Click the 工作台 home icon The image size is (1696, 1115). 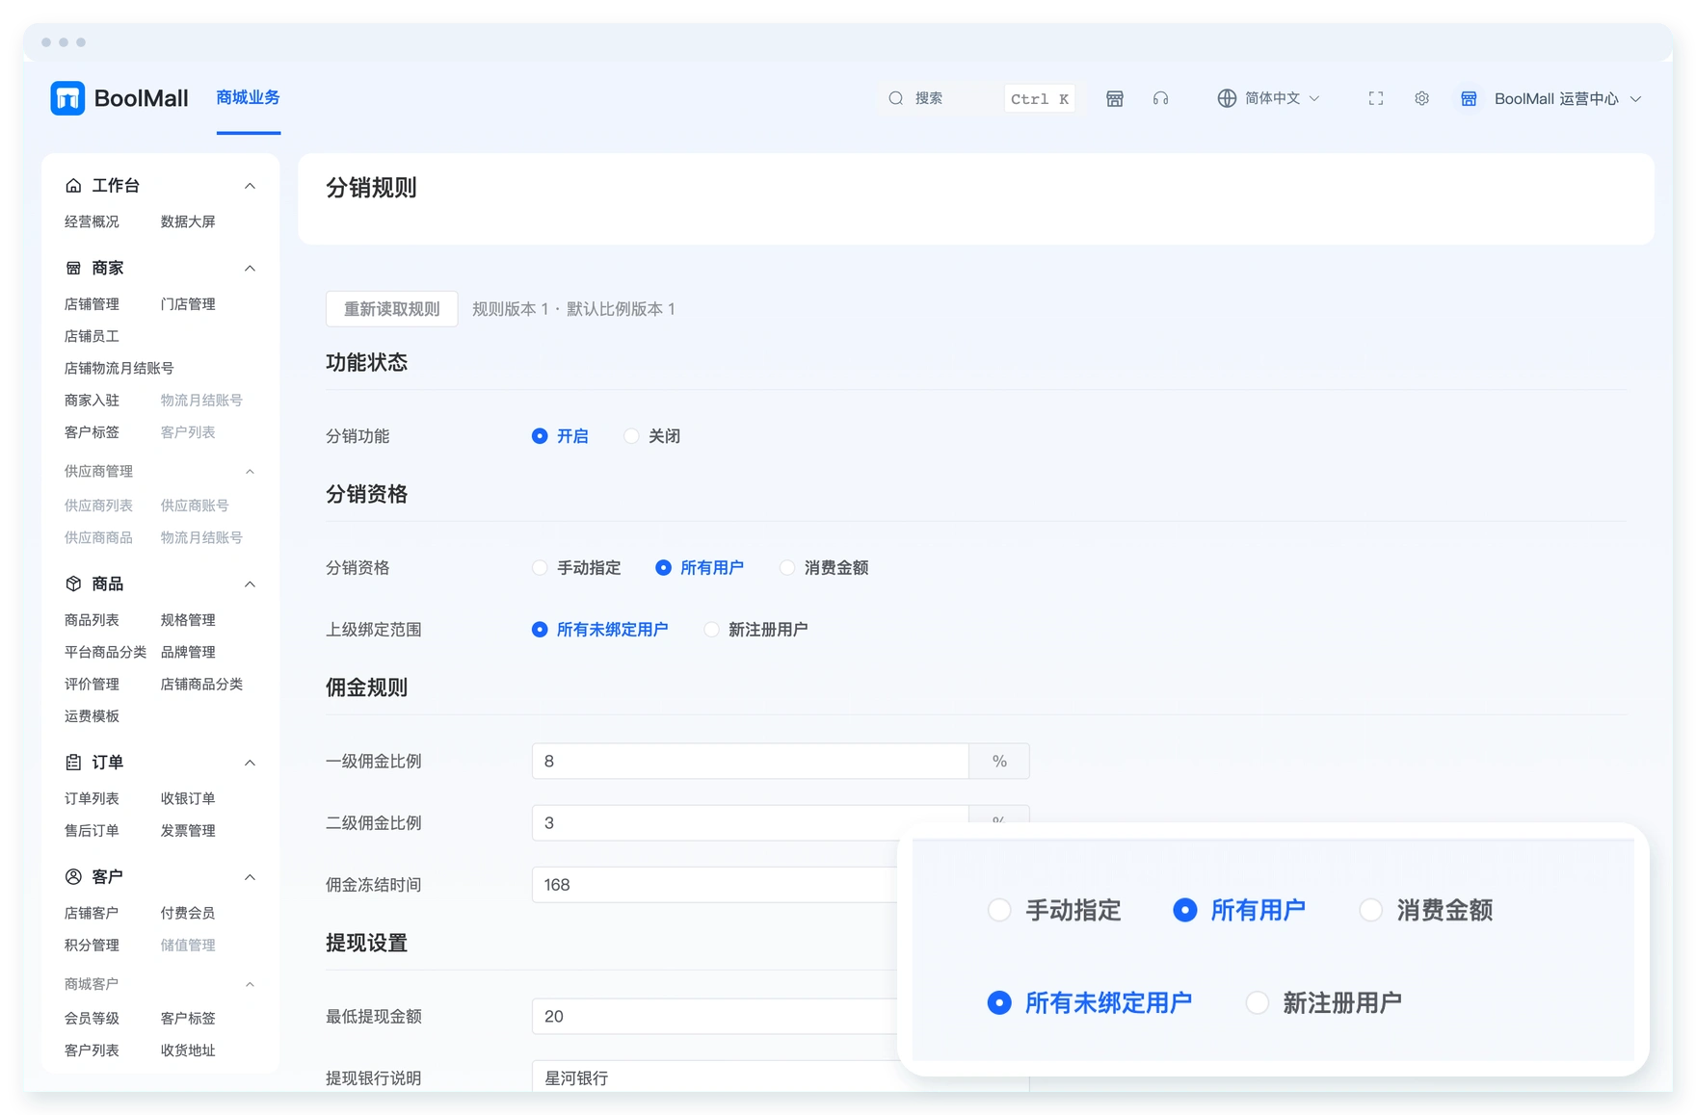pos(73,185)
